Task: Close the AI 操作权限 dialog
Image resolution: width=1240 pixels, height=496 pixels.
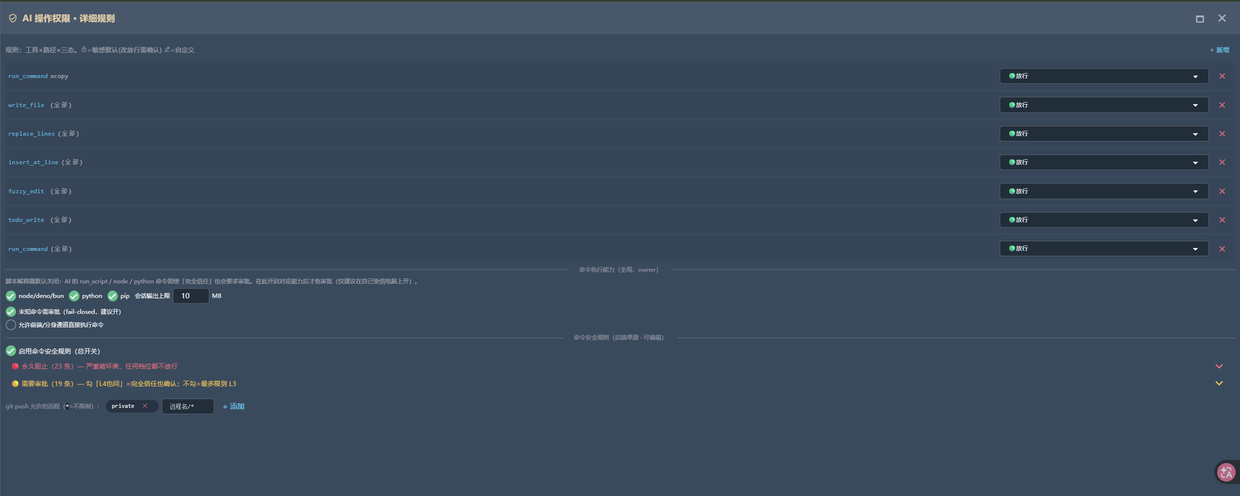Action: click(1222, 18)
